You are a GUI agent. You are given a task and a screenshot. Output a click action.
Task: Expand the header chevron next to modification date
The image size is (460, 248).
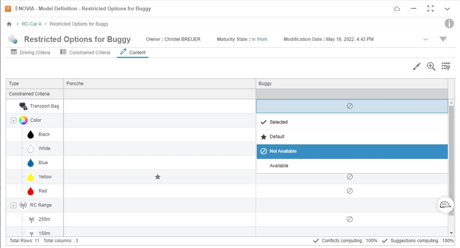click(x=426, y=39)
